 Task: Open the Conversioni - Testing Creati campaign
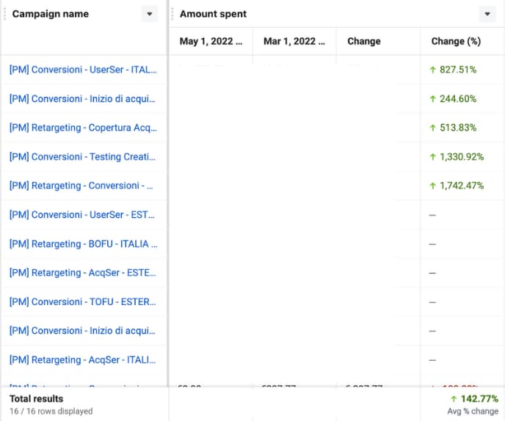pyautogui.click(x=83, y=157)
